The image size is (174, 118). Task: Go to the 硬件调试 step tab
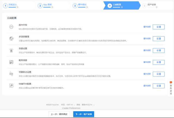tap(88, 5)
